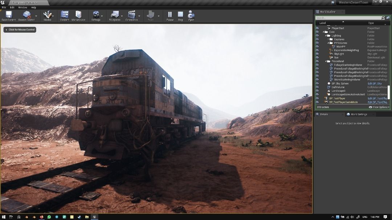Open the Edit menu

pos(12,8)
